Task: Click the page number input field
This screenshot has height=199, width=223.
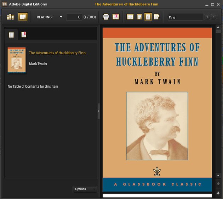Action: (74, 17)
